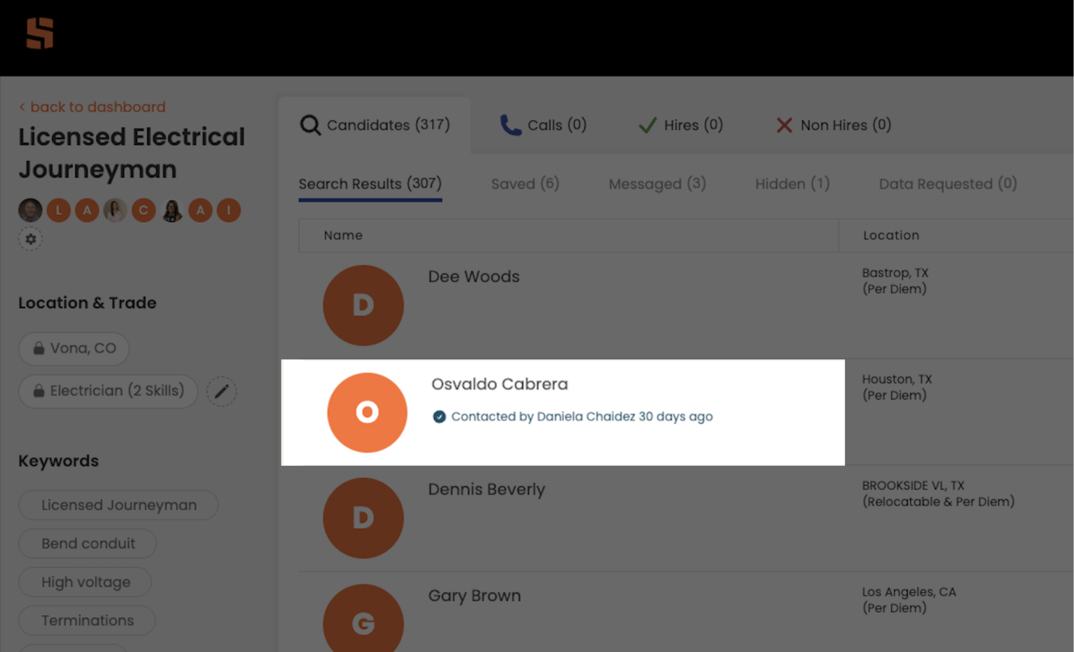
Task: Open the Messaged (3) sub-tab
Action: [657, 184]
